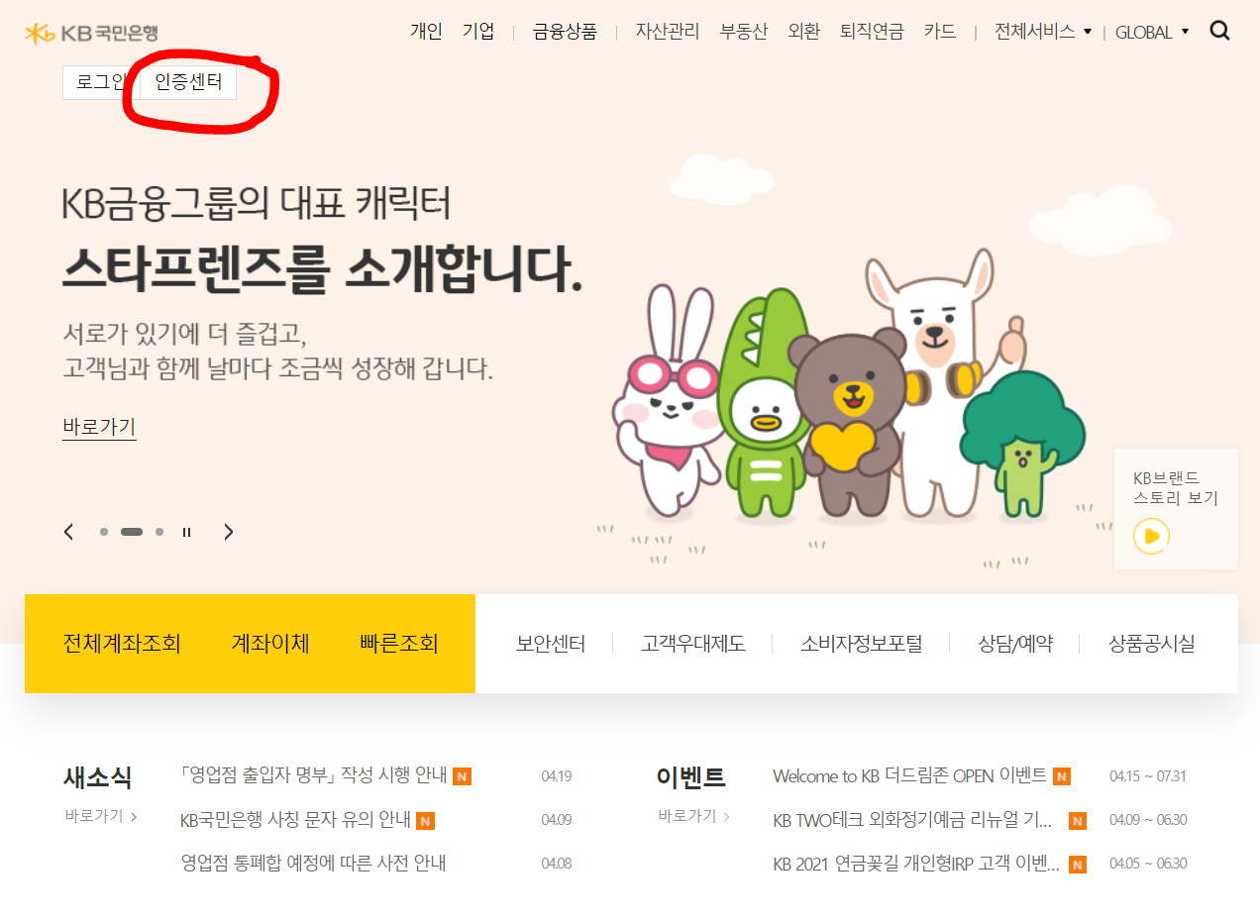Viewport: 1260px width, 922px height.
Task: Click the 새소식 heading
Action: click(97, 777)
